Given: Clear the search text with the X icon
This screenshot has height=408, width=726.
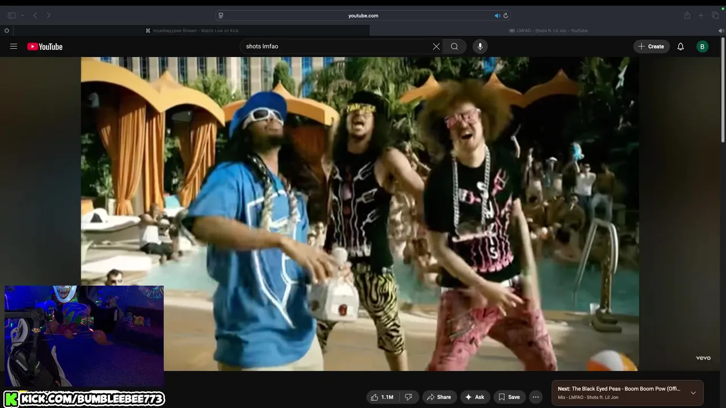Looking at the screenshot, I should tap(436, 46).
